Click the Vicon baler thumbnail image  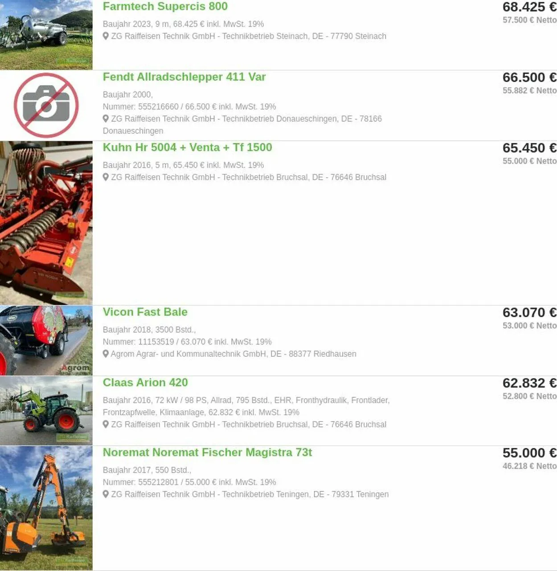tap(46, 340)
